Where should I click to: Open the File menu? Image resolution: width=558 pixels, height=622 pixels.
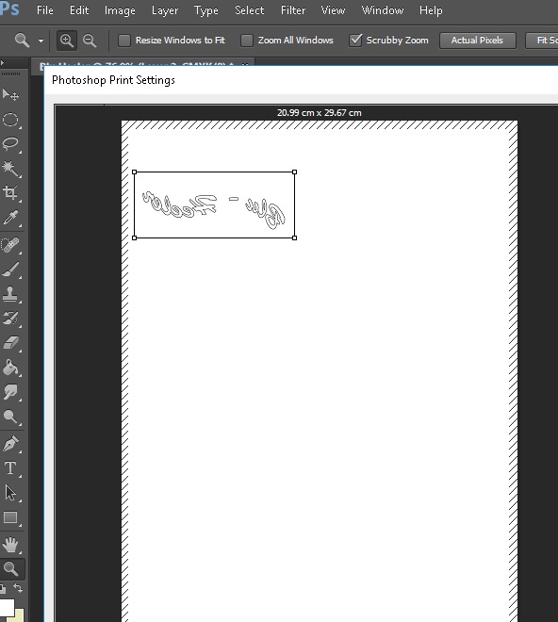click(45, 10)
